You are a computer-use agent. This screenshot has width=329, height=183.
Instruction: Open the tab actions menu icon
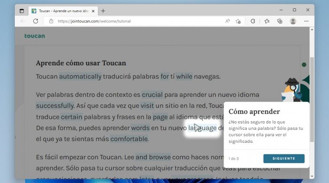tap(22, 11)
